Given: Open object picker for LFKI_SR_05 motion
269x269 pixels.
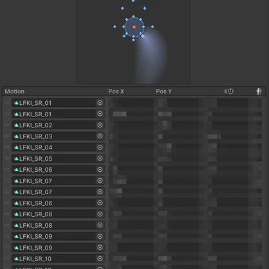Looking at the screenshot, I should pyautogui.click(x=100, y=158).
